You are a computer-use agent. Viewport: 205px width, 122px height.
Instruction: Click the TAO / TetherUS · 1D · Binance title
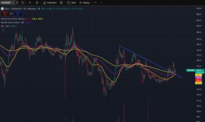[x=20, y=9]
